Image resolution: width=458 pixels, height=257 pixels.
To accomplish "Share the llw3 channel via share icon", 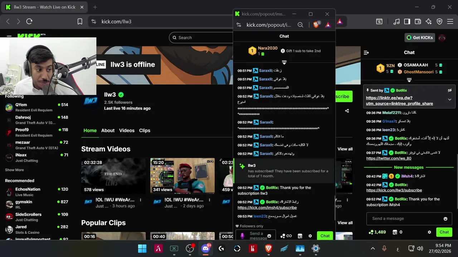I will [347, 111].
